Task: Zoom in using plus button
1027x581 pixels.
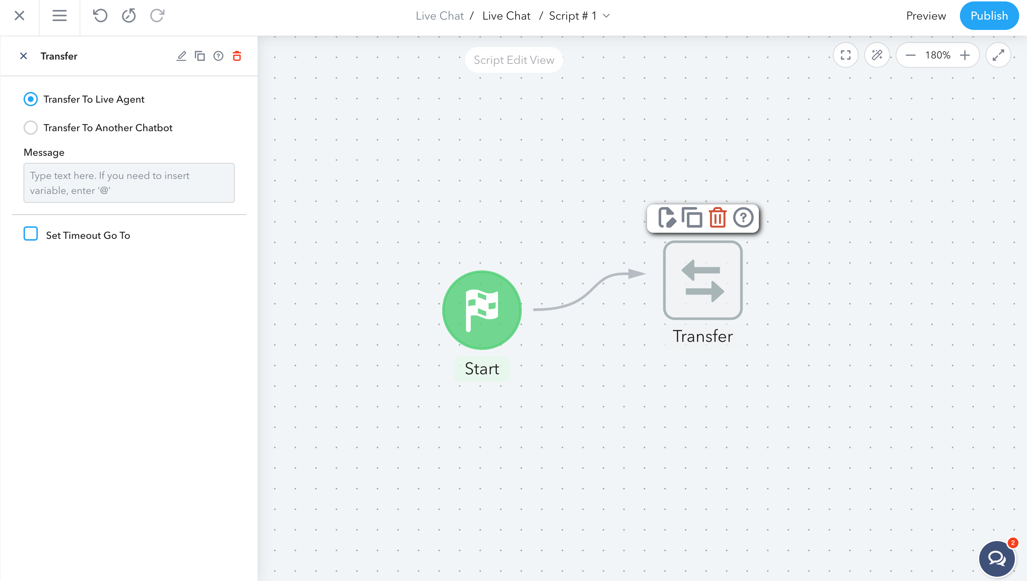Action: click(965, 55)
